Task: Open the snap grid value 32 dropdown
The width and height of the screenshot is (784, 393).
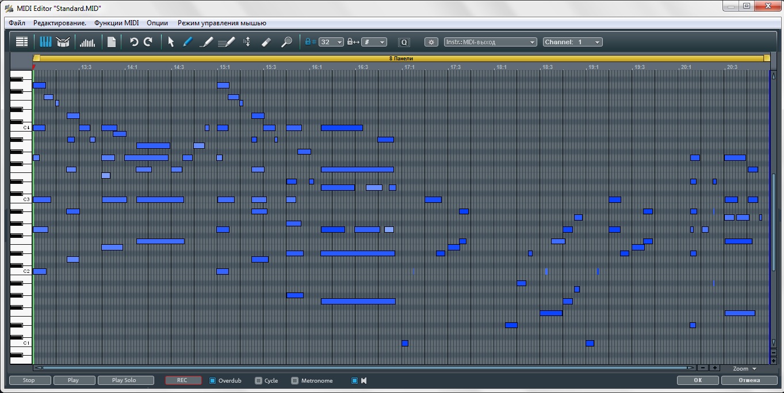Action: pyautogui.click(x=332, y=42)
